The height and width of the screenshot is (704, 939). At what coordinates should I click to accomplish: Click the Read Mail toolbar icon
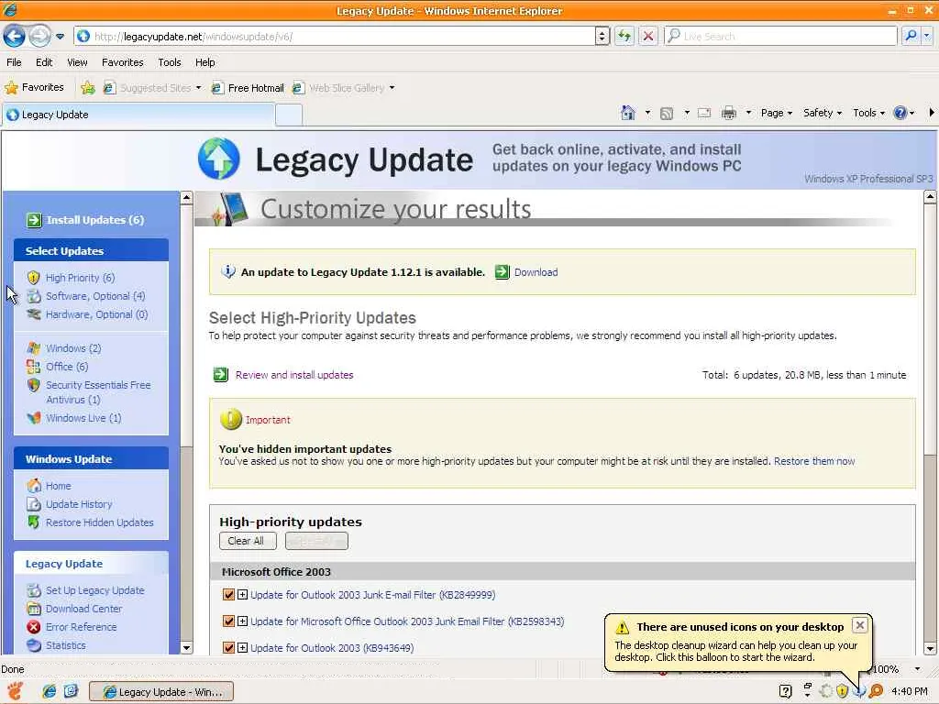tap(704, 113)
